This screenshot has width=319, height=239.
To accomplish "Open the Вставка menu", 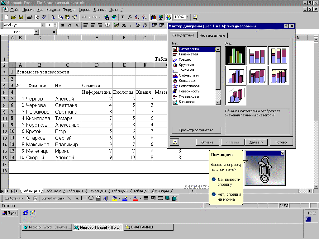I will pos(53,10).
